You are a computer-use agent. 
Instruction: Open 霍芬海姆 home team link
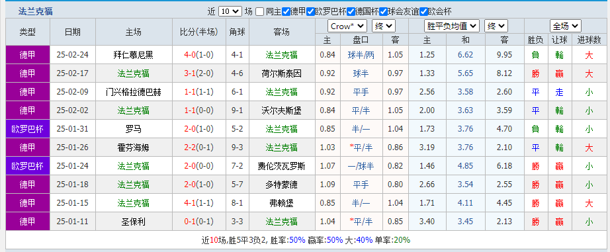(134, 147)
